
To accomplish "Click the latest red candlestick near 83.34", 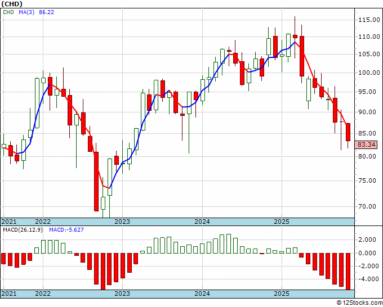I will point(348,132).
